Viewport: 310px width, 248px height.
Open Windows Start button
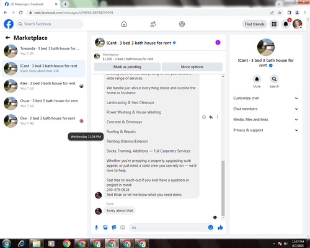tap(7, 244)
